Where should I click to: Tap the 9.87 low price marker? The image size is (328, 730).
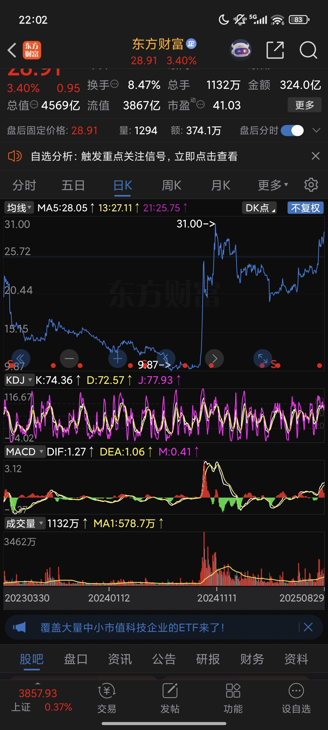[154, 365]
